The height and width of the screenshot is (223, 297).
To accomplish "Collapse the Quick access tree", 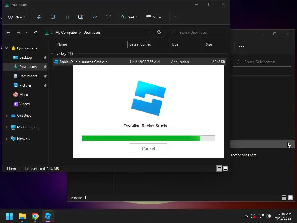I will pos(6,48).
